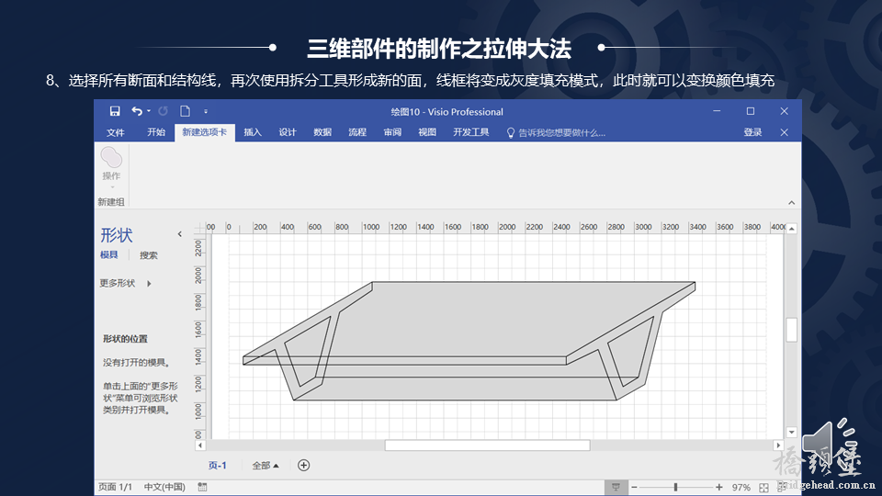Screen dimensions: 882x496
Task: Click the 中文(中国) language status entry
Action: pos(164,487)
